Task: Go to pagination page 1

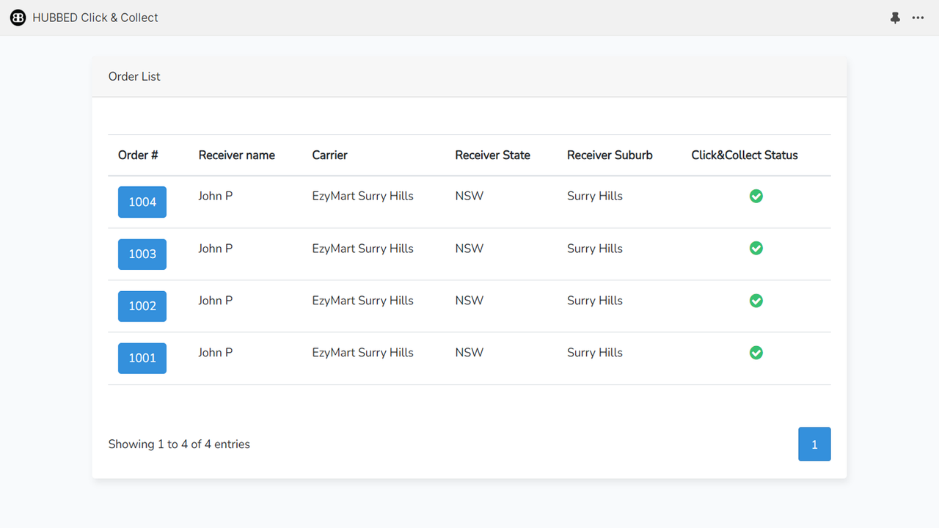Action: pyautogui.click(x=814, y=444)
